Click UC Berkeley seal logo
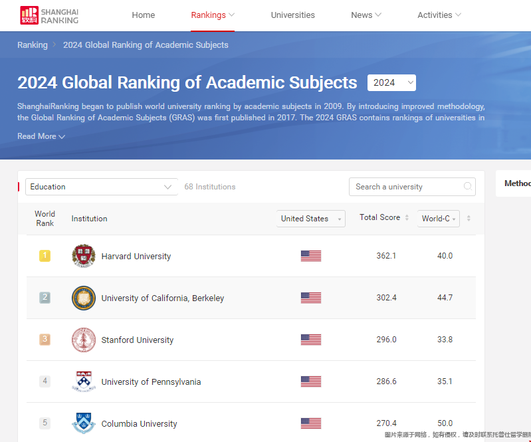The height and width of the screenshot is (442, 531). [x=84, y=298]
